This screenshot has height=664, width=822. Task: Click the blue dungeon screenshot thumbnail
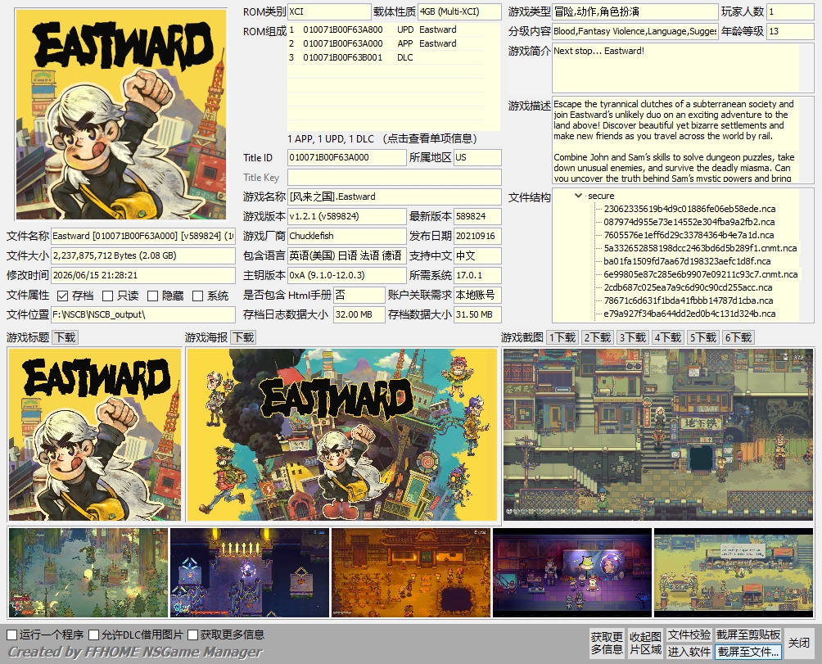pyautogui.click(x=250, y=572)
